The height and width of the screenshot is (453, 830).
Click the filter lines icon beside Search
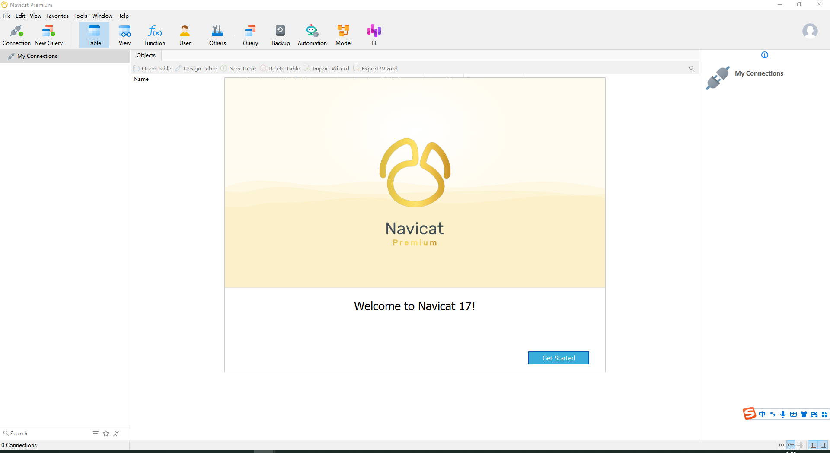pyautogui.click(x=95, y=433)
